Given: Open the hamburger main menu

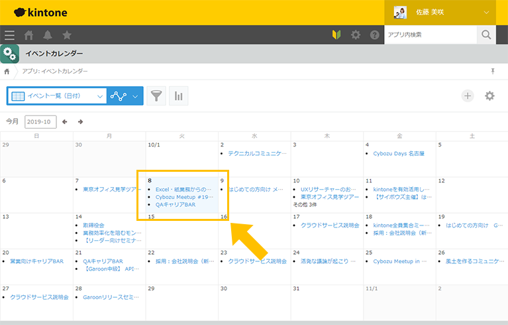Looking at the screenshot, I should [9, 35].
